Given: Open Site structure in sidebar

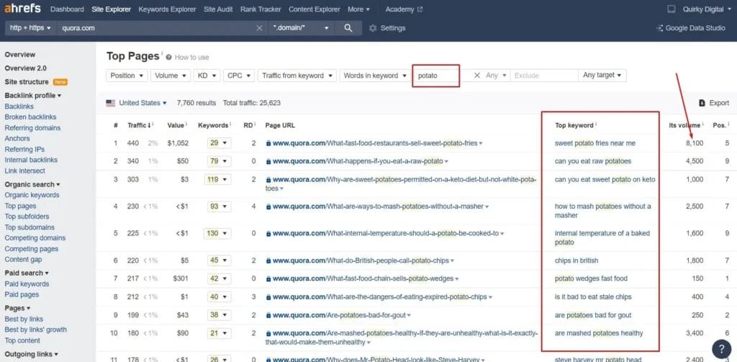Looking at the screenshot, I should pos(27,82).
